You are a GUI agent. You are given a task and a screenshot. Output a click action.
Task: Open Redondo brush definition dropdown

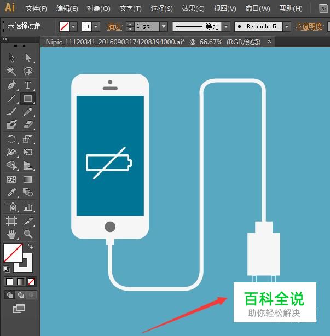pos(287,27)
